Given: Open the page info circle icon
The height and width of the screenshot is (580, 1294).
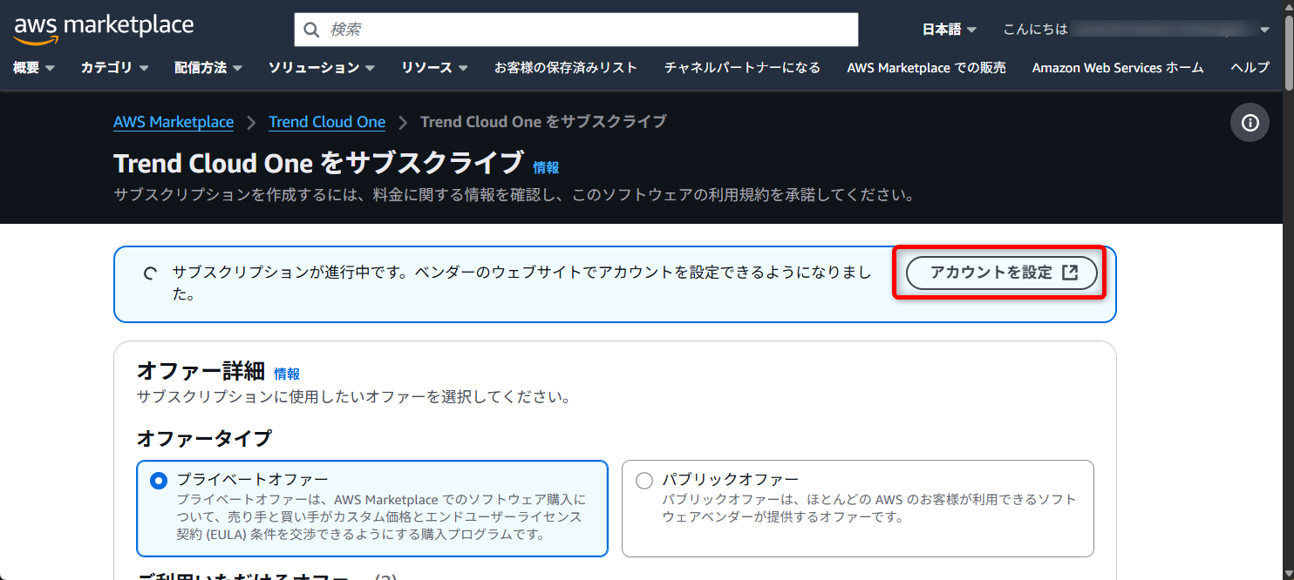Looking at the screenshot, I should (1250, 123).
